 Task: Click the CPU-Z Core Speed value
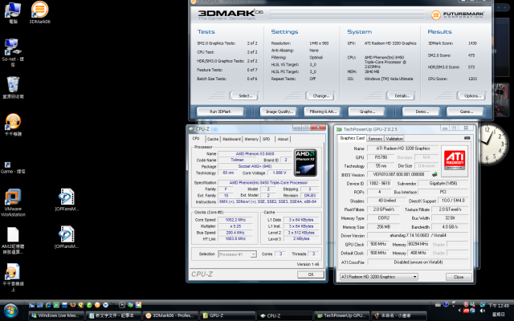pos(235,220)
